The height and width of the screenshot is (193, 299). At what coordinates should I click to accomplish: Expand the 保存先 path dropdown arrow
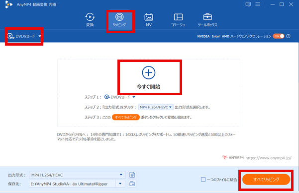pos(120,184)
